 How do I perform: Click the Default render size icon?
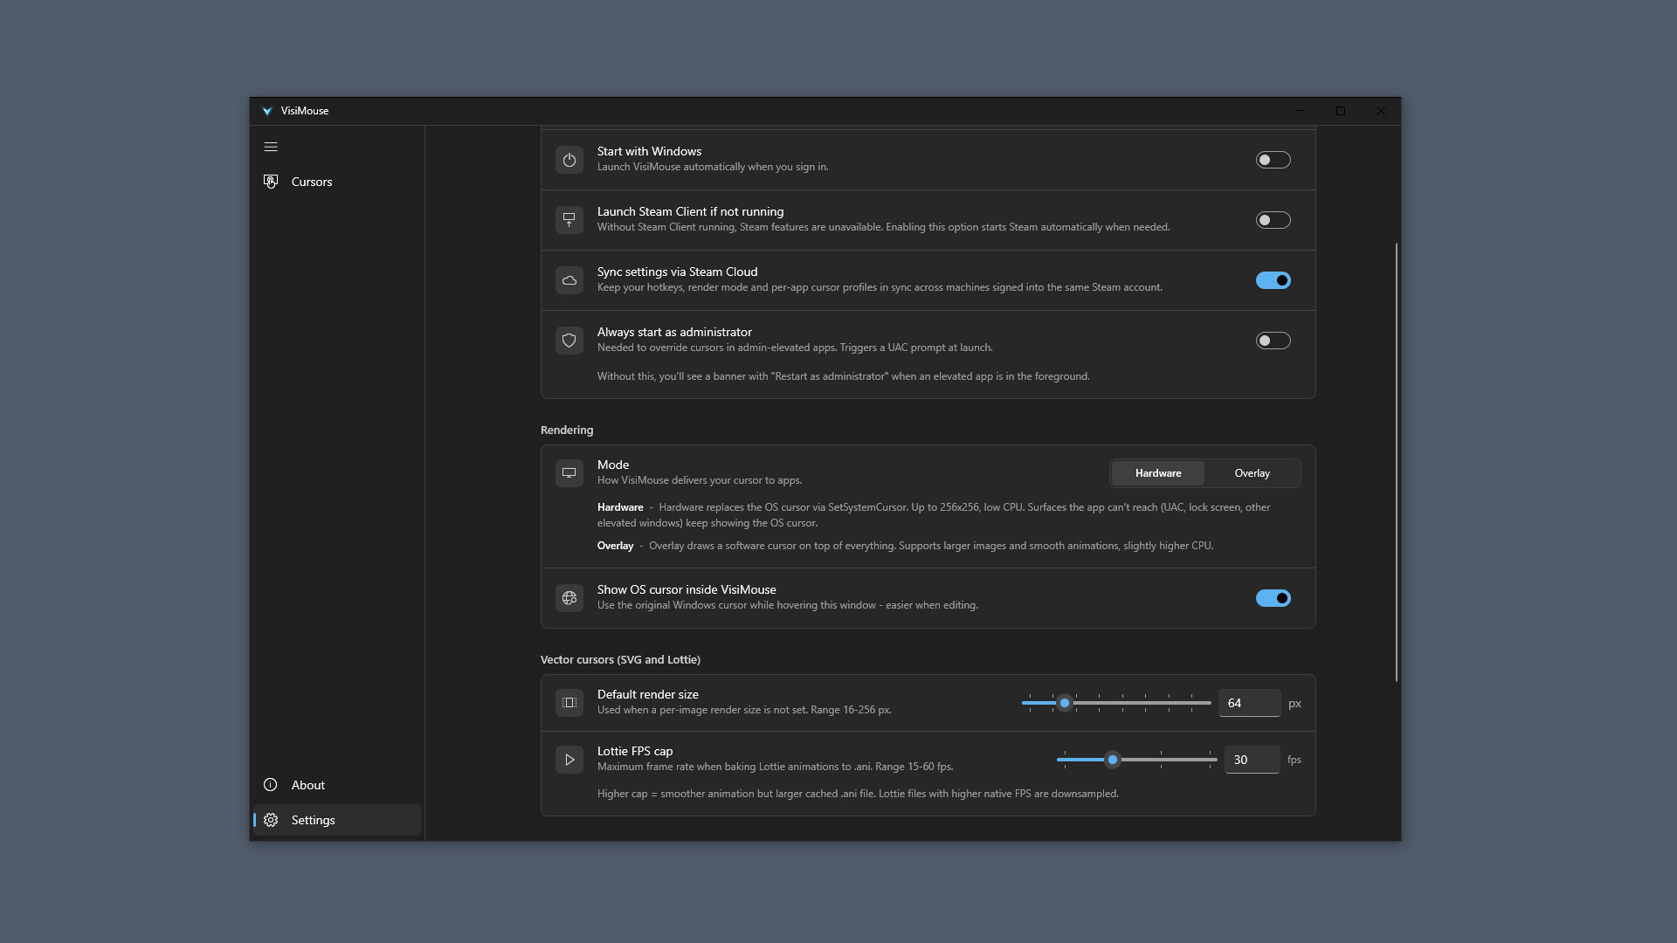(x=569, y=703)
